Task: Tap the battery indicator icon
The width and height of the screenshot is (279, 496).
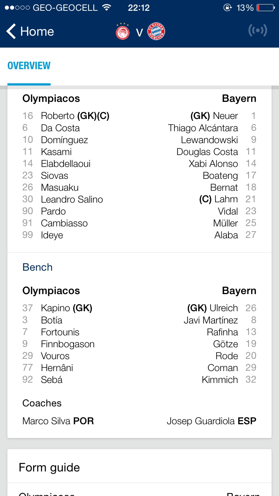Action: pyautogui.click(x=265, y=8)
